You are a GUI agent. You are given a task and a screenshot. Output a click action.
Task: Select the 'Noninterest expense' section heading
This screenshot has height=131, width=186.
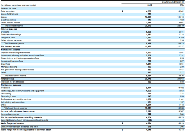[x=11, y=85]
